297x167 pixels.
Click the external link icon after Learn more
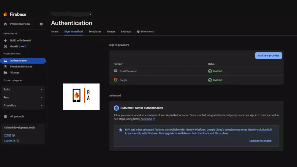tap(154, 119)
